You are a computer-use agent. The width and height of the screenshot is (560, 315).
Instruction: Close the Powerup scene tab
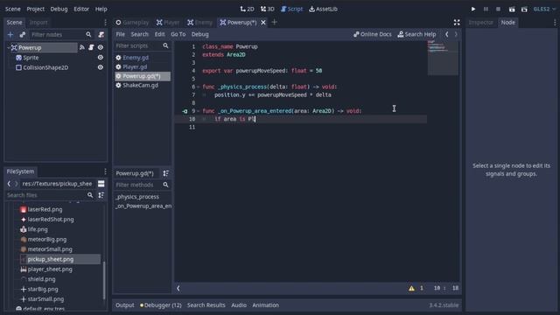point(263,23)
